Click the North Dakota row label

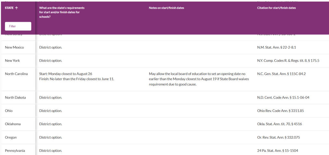(x=15, y=98)
